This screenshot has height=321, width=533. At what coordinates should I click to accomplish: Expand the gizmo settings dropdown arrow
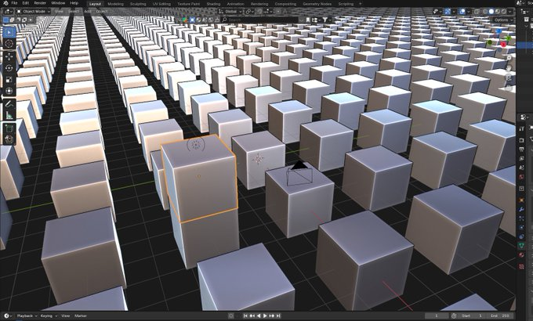tap(454, 12)
